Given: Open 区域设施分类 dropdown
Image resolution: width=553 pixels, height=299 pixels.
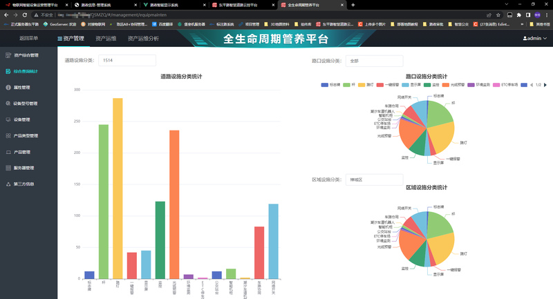Looking at the screenshot, I should point(374,180).
